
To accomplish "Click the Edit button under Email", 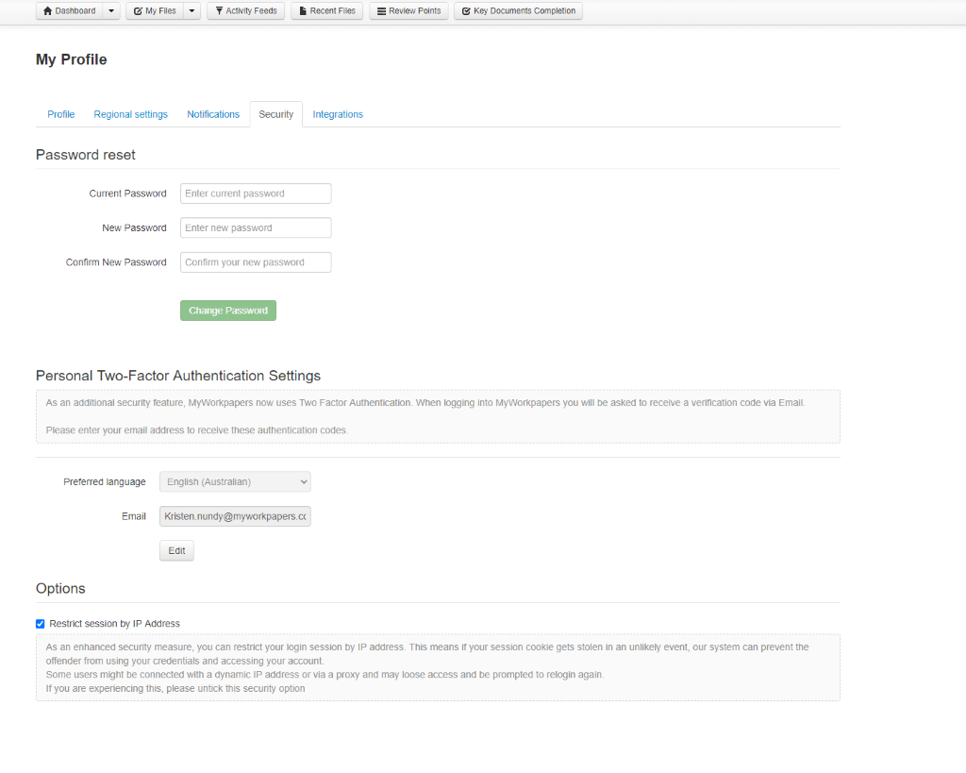I will point(176,550).
